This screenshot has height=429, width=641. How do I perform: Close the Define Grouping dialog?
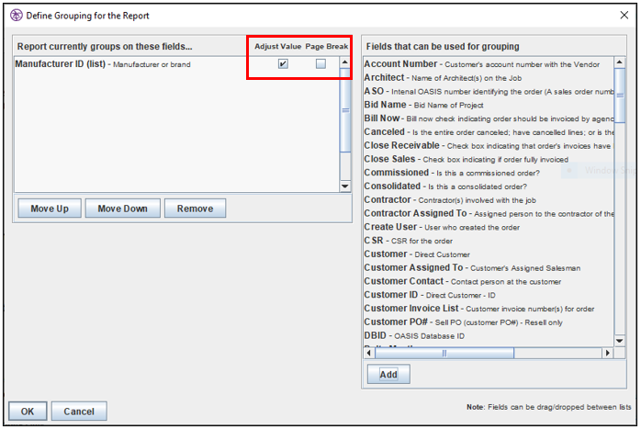point(624,15)
